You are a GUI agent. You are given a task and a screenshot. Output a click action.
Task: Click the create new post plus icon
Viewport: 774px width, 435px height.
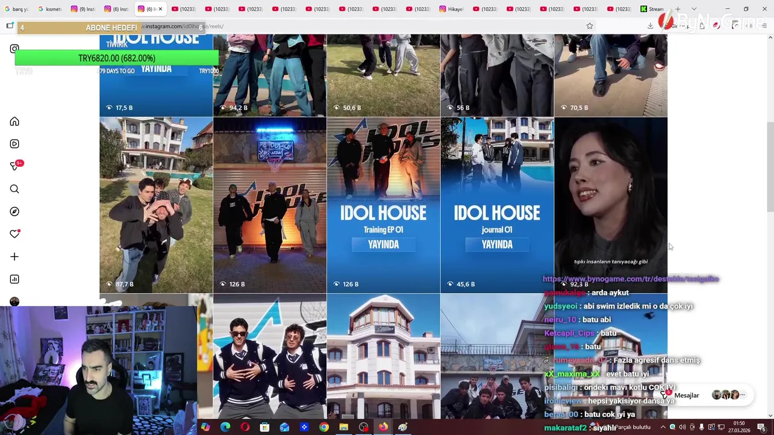point(15,257)
